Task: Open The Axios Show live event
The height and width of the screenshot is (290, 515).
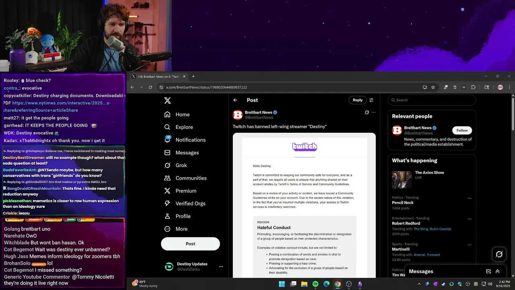Action: click(x=432, y=180)
